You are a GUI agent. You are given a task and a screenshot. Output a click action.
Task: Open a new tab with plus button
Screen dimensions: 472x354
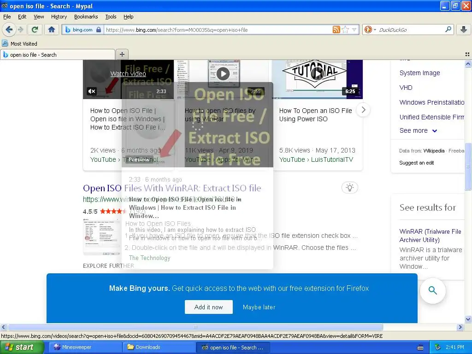122,54
